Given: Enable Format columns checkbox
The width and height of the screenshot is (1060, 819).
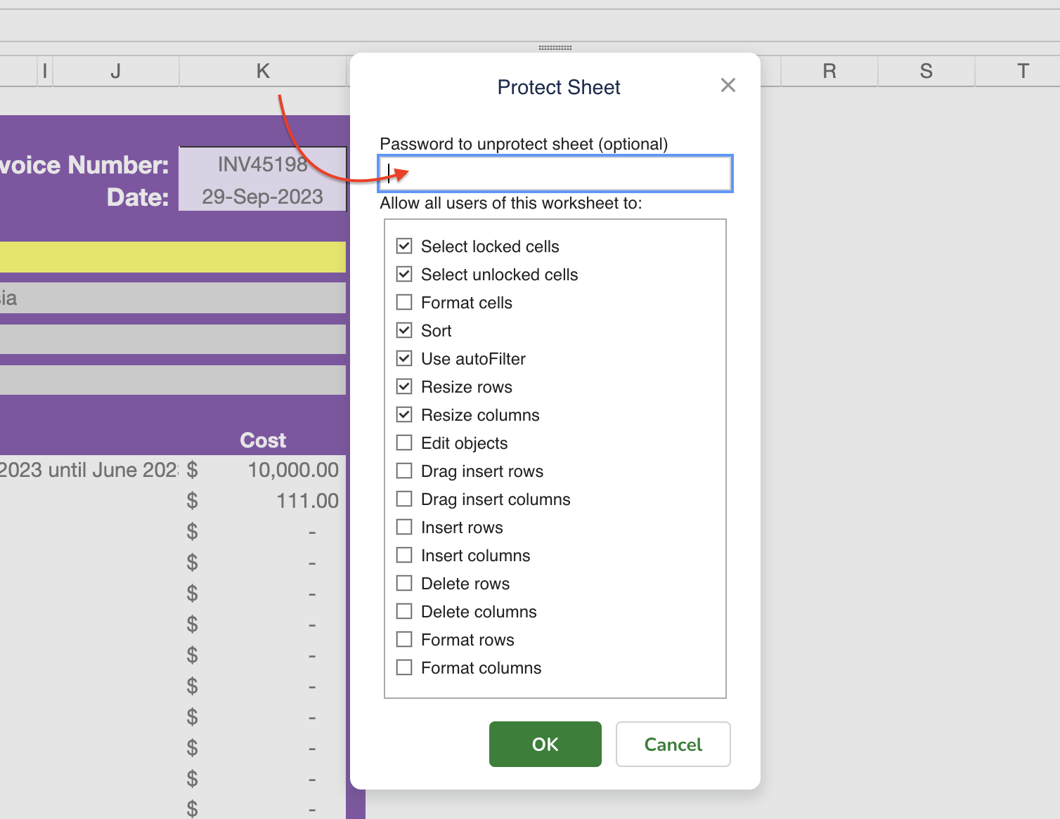Looking at the screenshot, I should 404,668.
